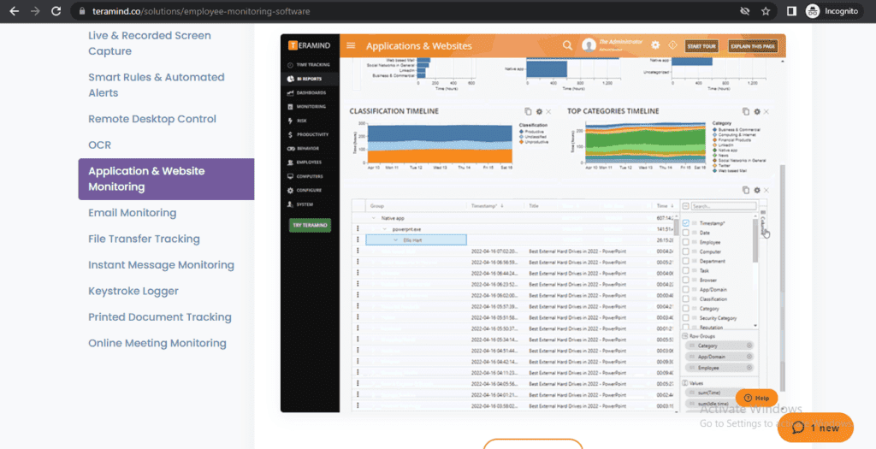The image size is (876, 449).
Task: Click the address bar URL
Action: tap(199, 11)
